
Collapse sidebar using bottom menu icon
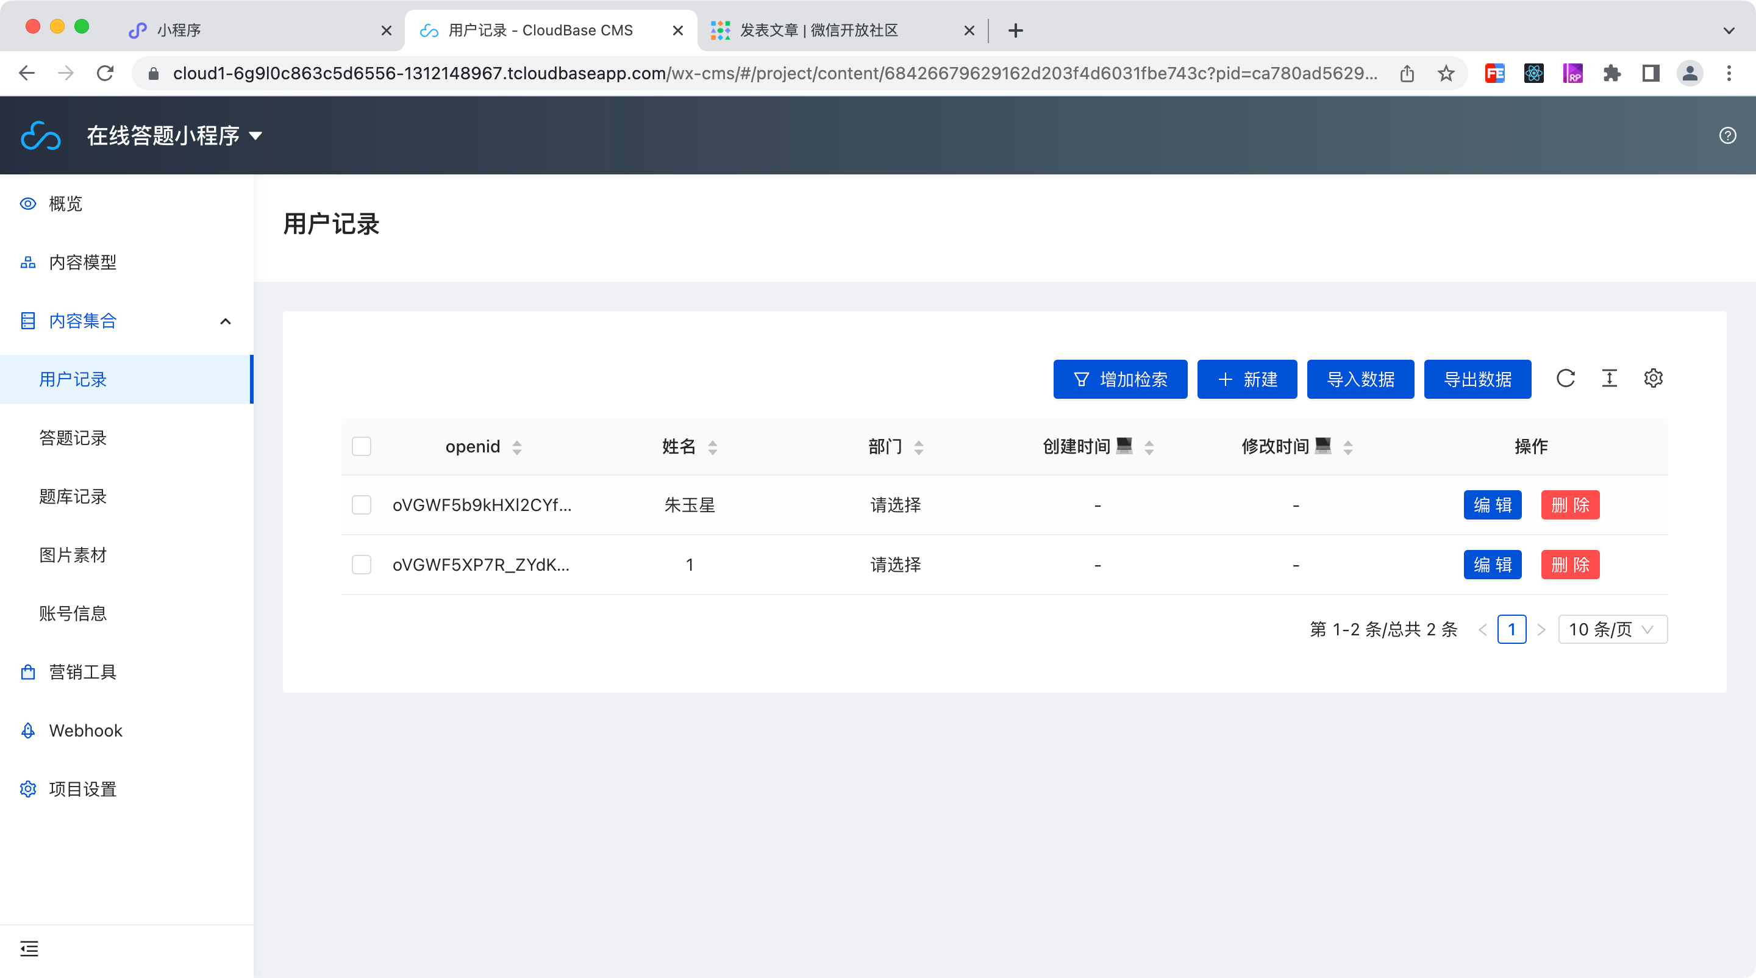[29, 948]
